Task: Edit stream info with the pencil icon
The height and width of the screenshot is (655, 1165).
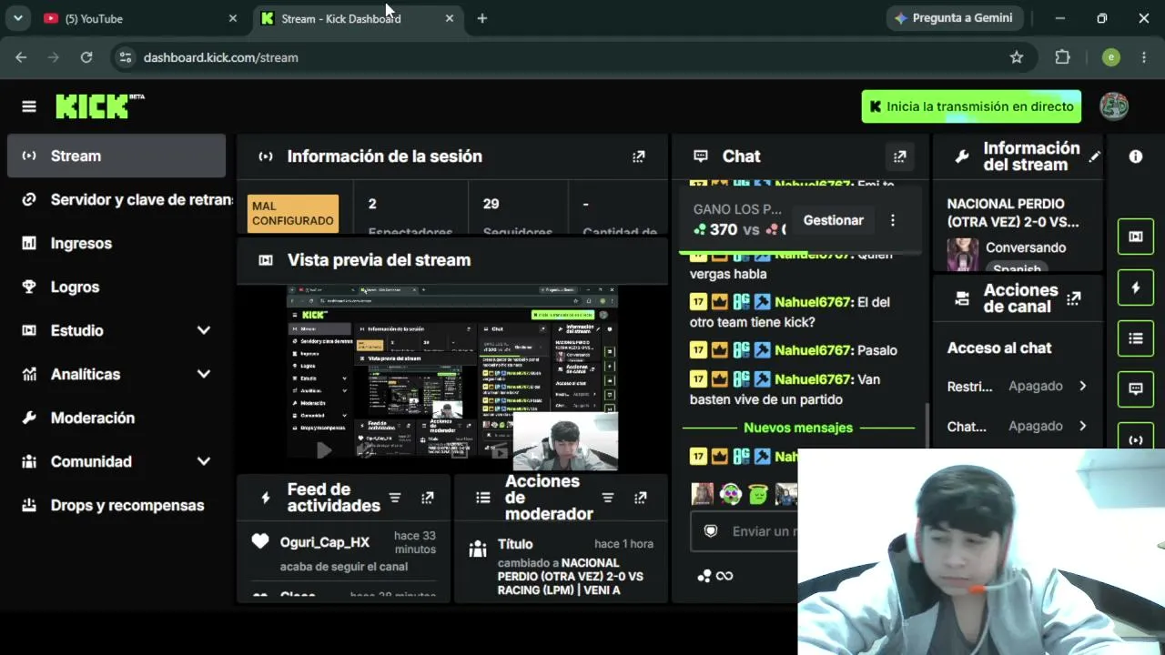Action: click(x=1094, y=156)
